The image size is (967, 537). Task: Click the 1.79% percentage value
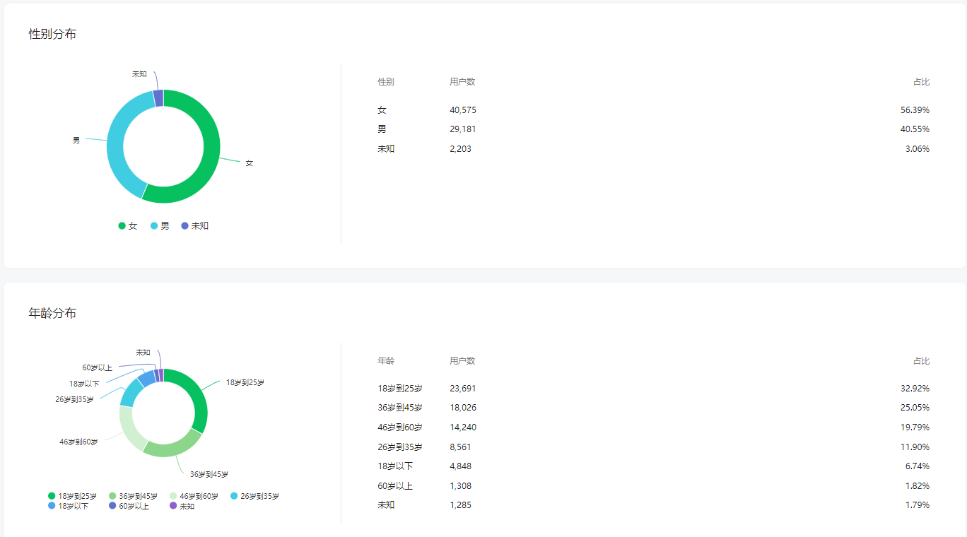(x=918, y=505)
